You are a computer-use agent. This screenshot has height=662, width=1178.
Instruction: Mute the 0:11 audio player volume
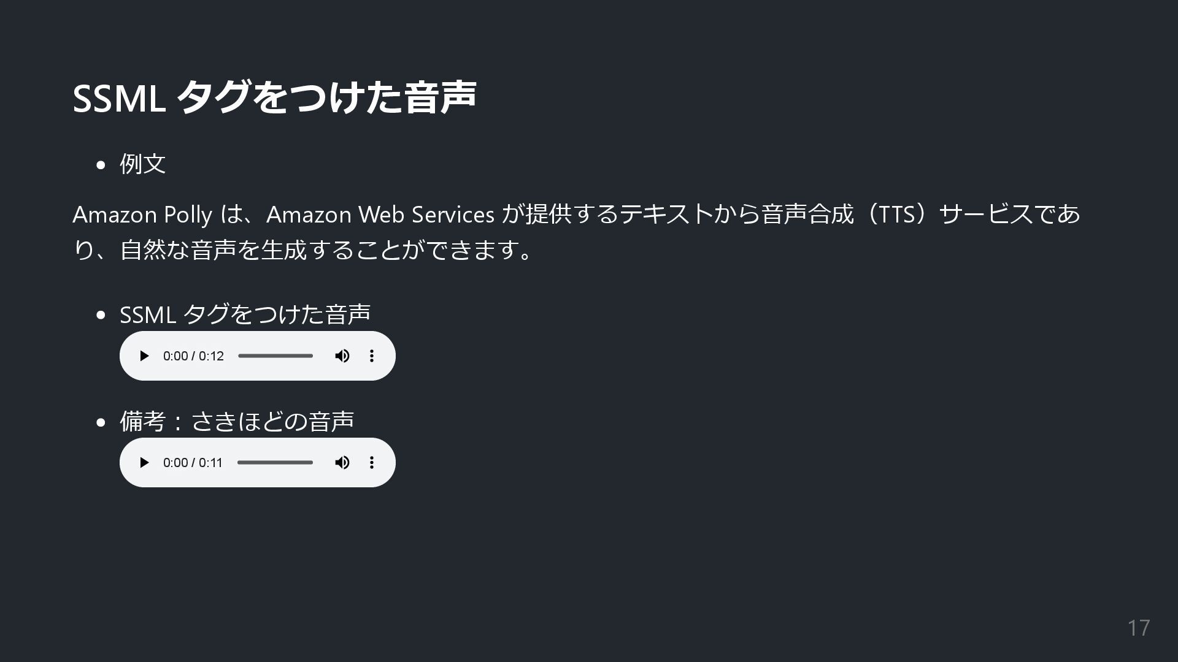click(x=342, y=463)
